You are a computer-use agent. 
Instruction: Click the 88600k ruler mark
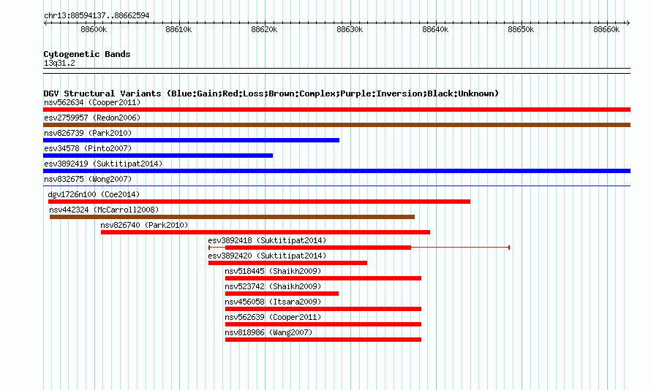tap(94, 29)
